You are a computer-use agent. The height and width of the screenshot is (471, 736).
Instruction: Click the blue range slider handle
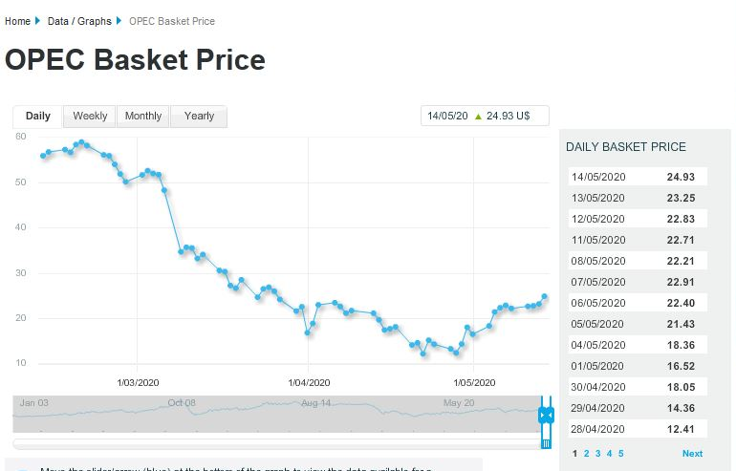pyautogui.click(x=546, y=416)
